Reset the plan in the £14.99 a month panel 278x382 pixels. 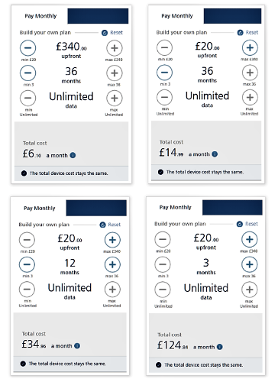click(x=247, y=33)
